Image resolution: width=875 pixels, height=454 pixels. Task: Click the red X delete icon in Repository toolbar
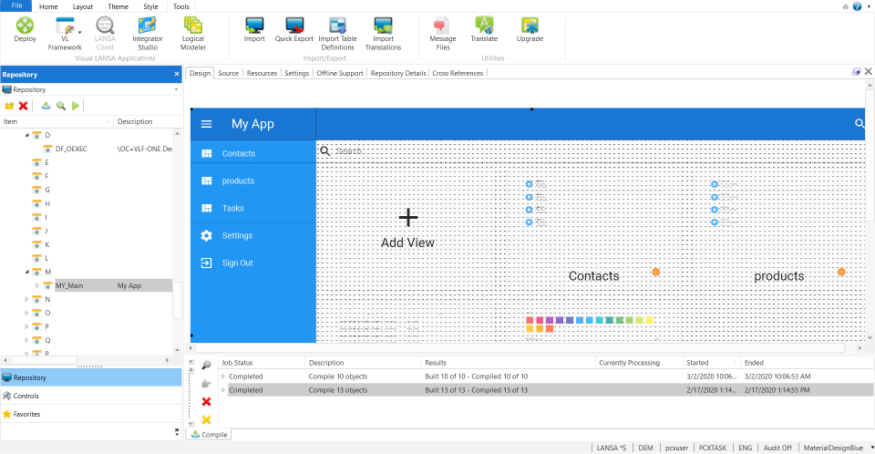24,106
